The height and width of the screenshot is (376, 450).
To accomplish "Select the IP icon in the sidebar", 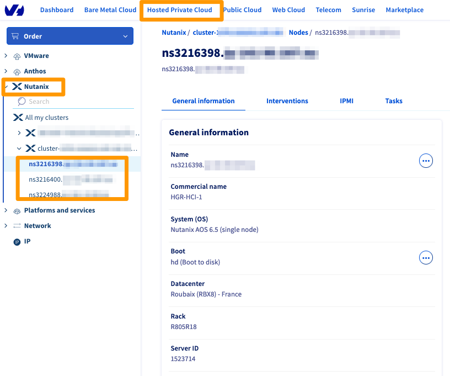I will (x=17, y=241).
